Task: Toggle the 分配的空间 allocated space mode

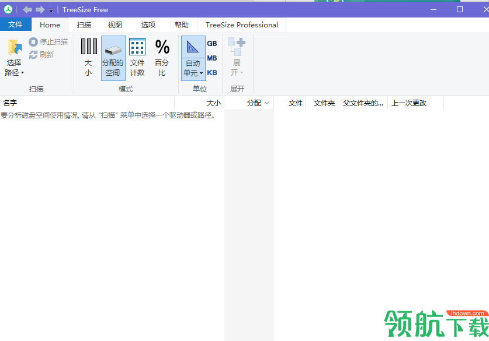Action: click(113, 58)
